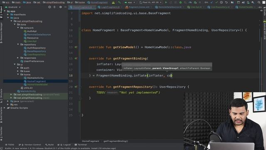Click the Android robot icon in the top toolbar
The width and height of the screenshot is (266, 150).
tap(113, 2)
